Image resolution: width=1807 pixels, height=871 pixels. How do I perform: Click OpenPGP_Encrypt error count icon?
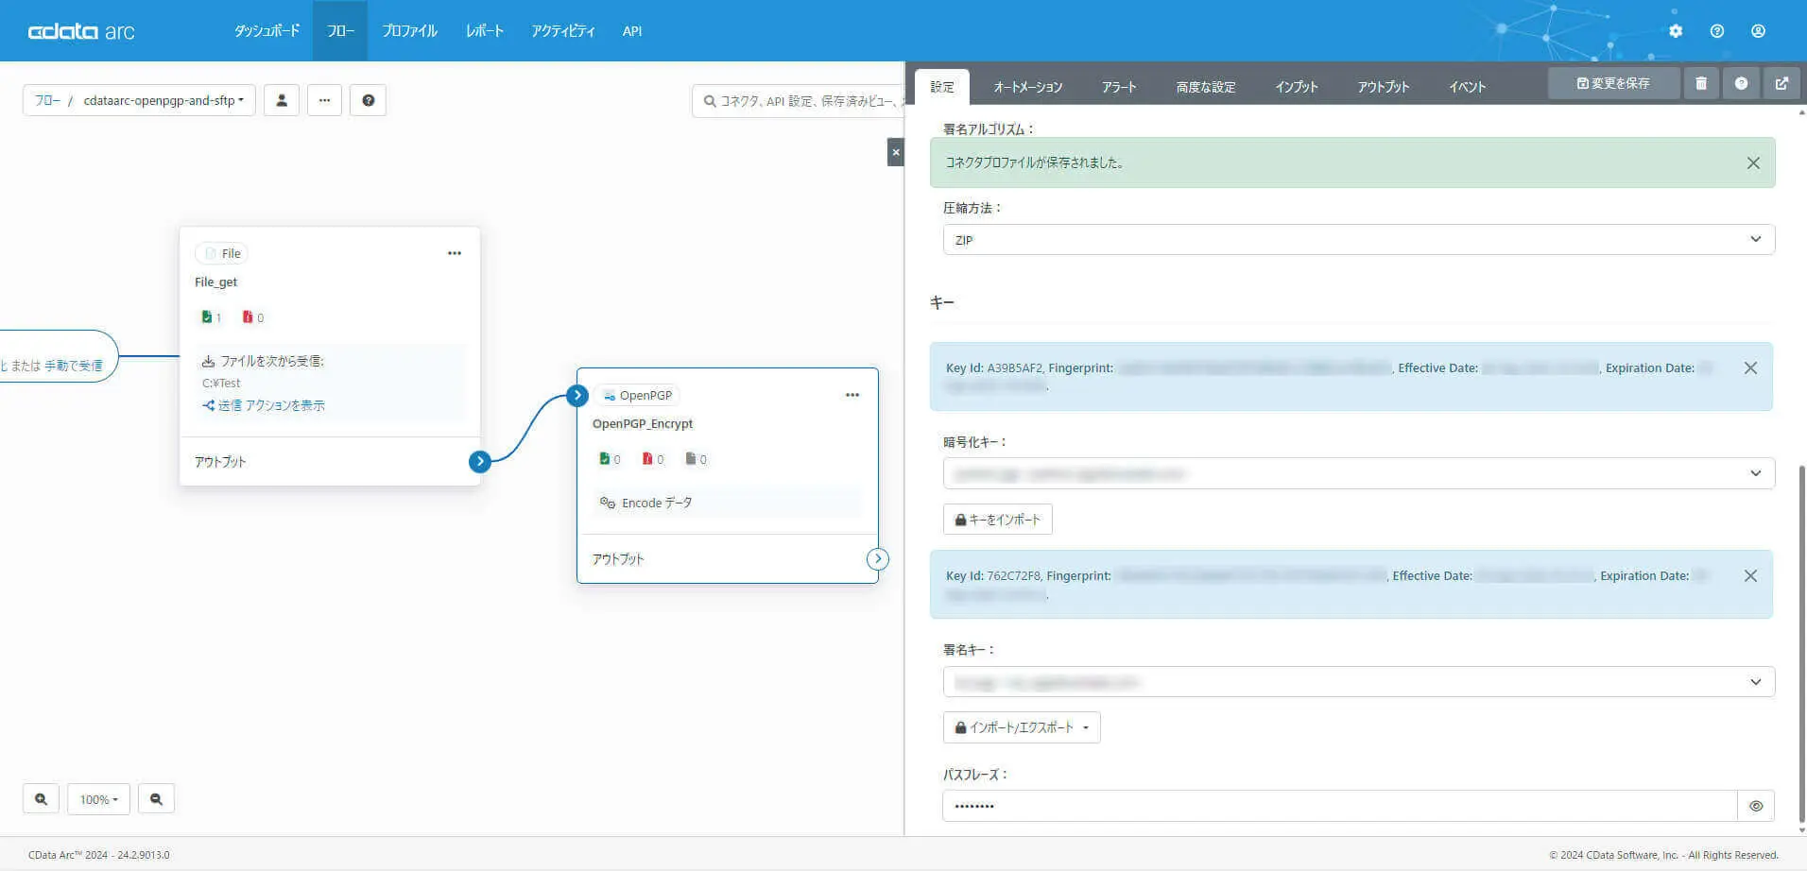tap(647, 459)
